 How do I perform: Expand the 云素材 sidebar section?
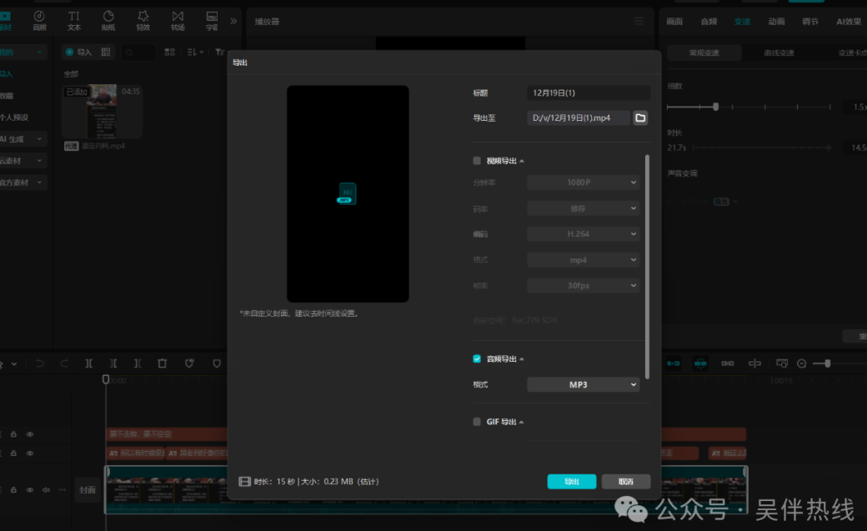[38, 160]
